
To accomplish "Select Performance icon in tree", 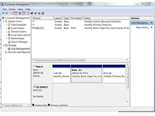I will (9, 38).
